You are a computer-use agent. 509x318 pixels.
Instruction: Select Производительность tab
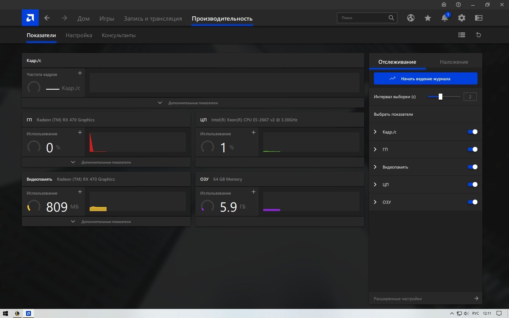222,18
